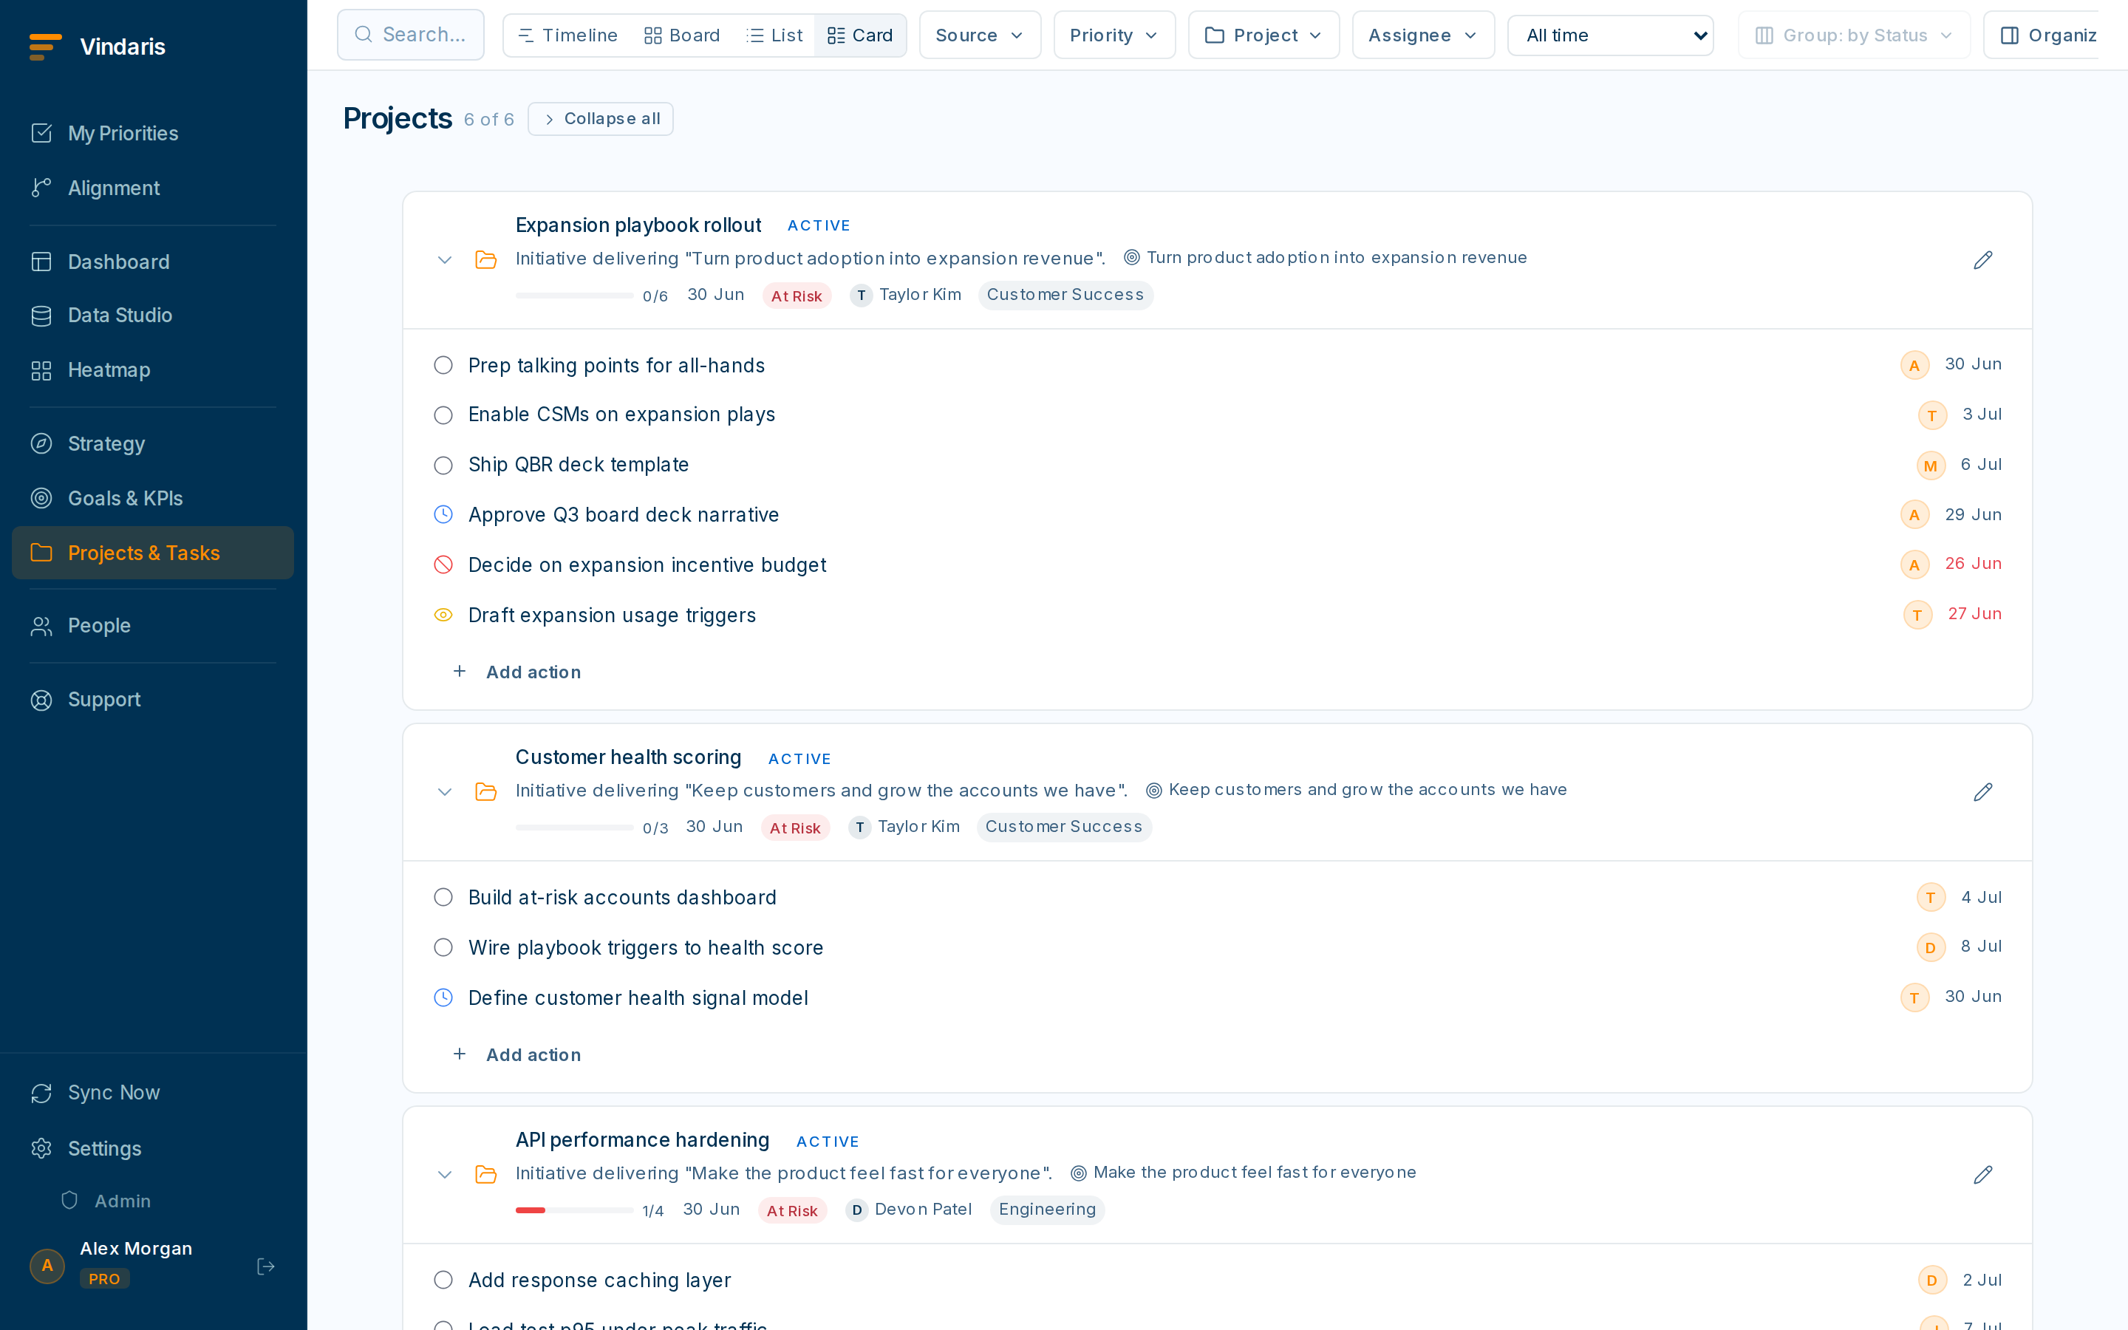Open the Source filter dropdown
Image resolution: width=2128 pixels, height=1330 pixels.
click(x=980, y=35)
